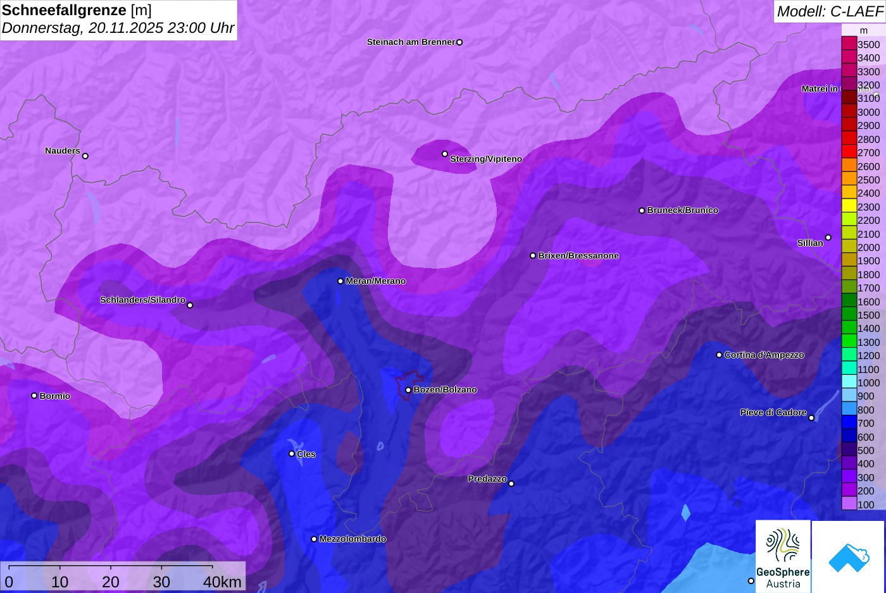Select the Brixen/Bressanone location marker
The height and width of the screenshot is (593, 886).
pos(533,255)
